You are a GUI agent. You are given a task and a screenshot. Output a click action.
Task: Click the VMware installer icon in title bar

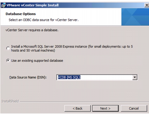point(3,5)
